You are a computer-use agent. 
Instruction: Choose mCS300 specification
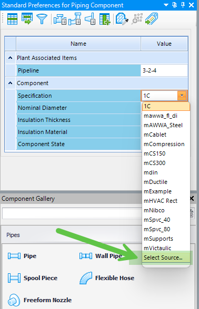[166, 163]
